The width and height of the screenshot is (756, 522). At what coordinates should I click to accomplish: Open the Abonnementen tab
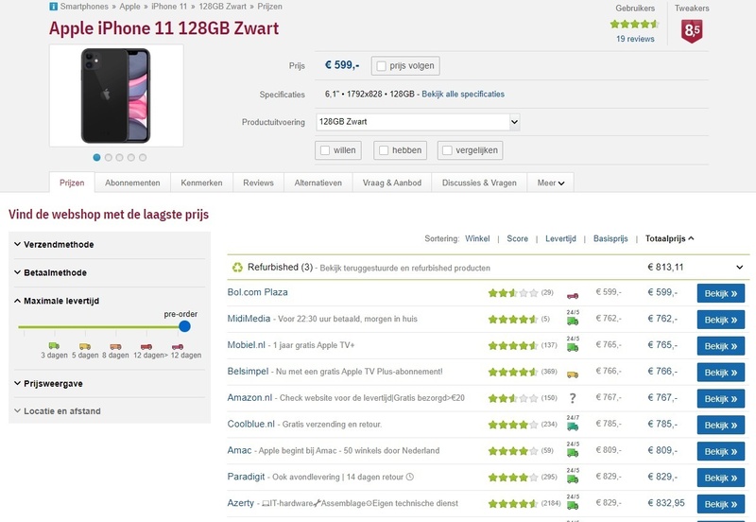132,183
